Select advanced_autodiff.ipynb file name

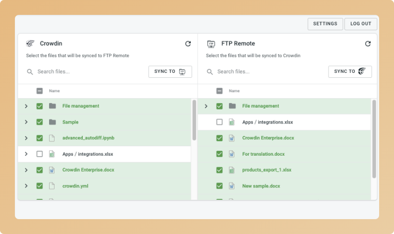(88, 138)
